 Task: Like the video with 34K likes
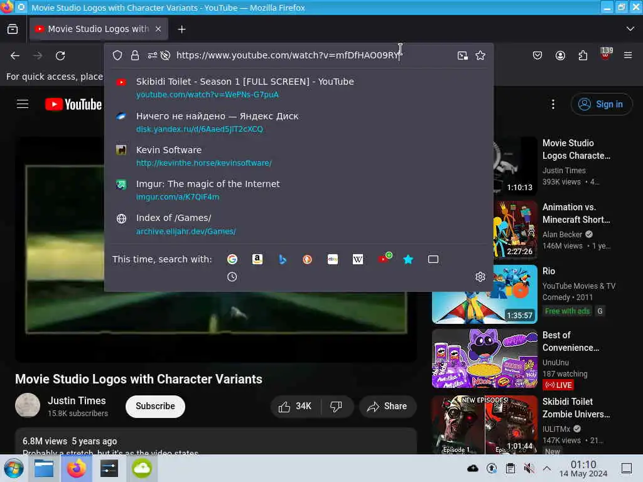pos(295,406)
